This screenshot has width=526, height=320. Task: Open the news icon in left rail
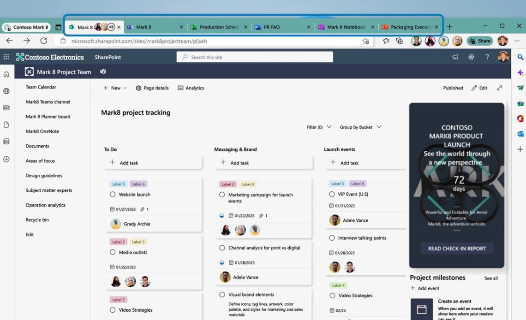tap(6, 108)
